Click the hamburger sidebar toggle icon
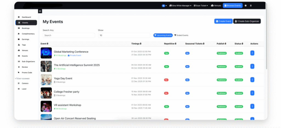Viewport: 281px width, 128px height. click(40, 11)
